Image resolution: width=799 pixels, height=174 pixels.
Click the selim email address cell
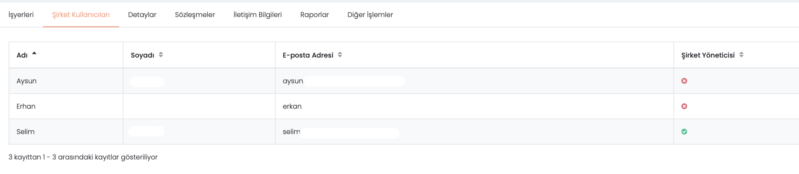click(474, 132)
